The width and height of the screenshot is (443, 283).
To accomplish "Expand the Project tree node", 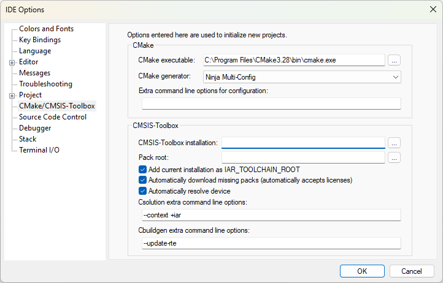I will (12, 95).
